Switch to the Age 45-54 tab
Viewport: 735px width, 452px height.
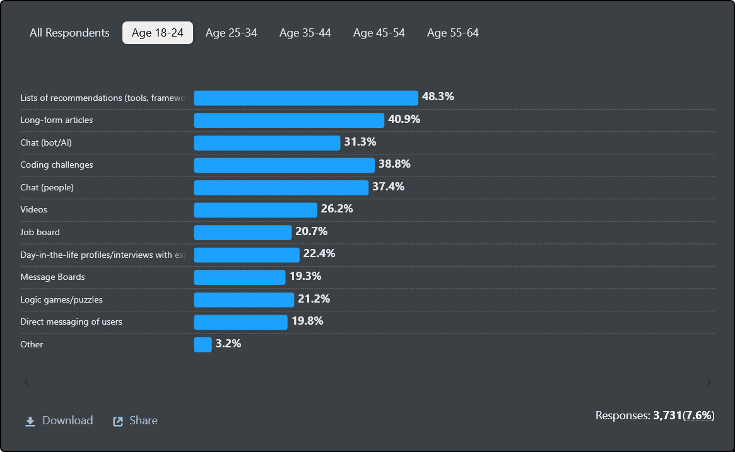click(x=379, y=33)
